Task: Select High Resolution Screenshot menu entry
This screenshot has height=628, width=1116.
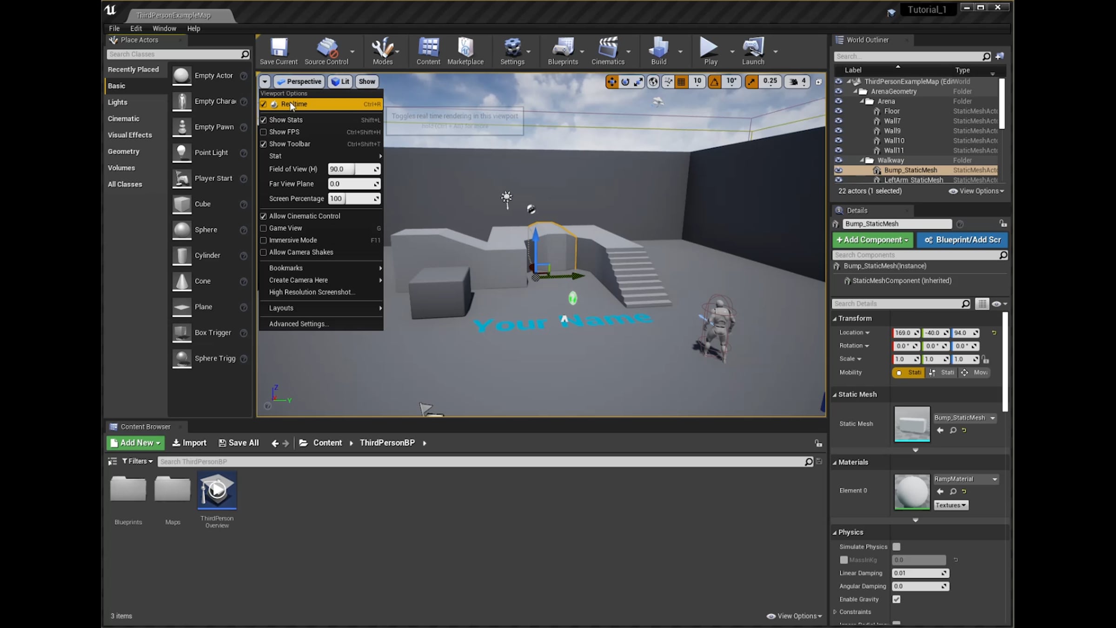Action: [312, 292]
